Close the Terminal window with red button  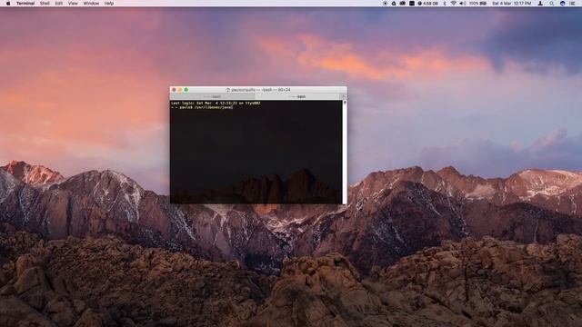click(x=174, y=90)
